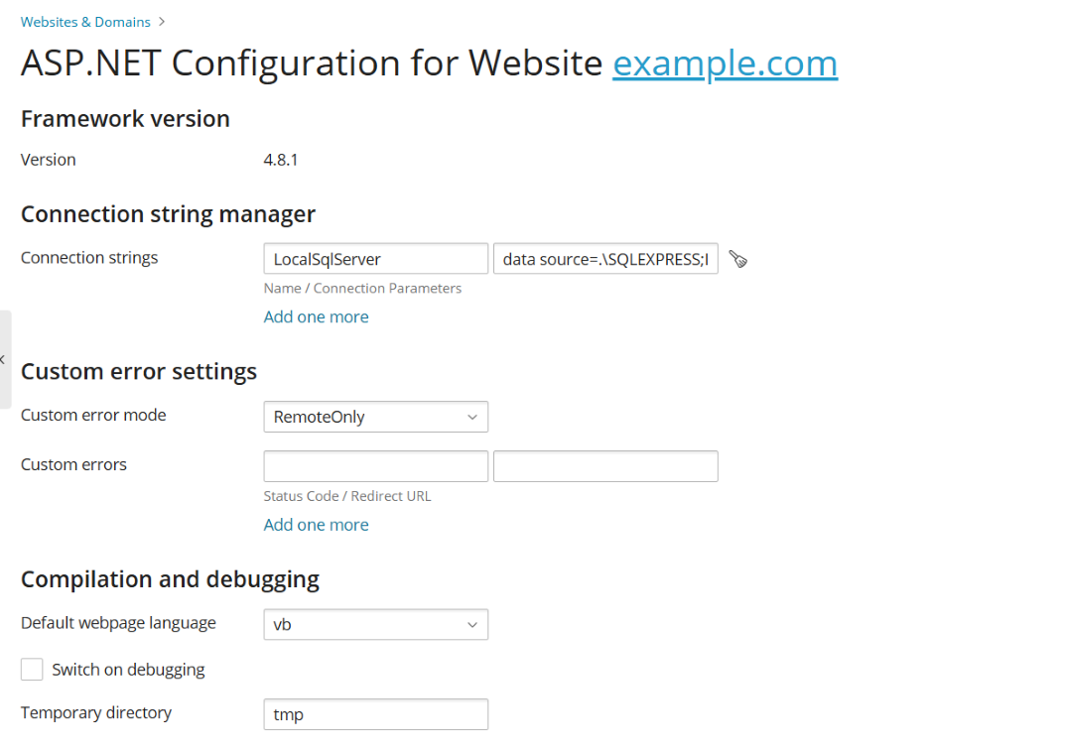Click the Default webpage language label
Image resolution: width=1065 pixels, height=751 pixels.
(x=118, y=623)
